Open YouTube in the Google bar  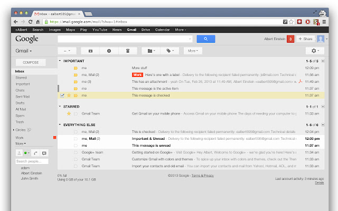click(x=100, y=30)
